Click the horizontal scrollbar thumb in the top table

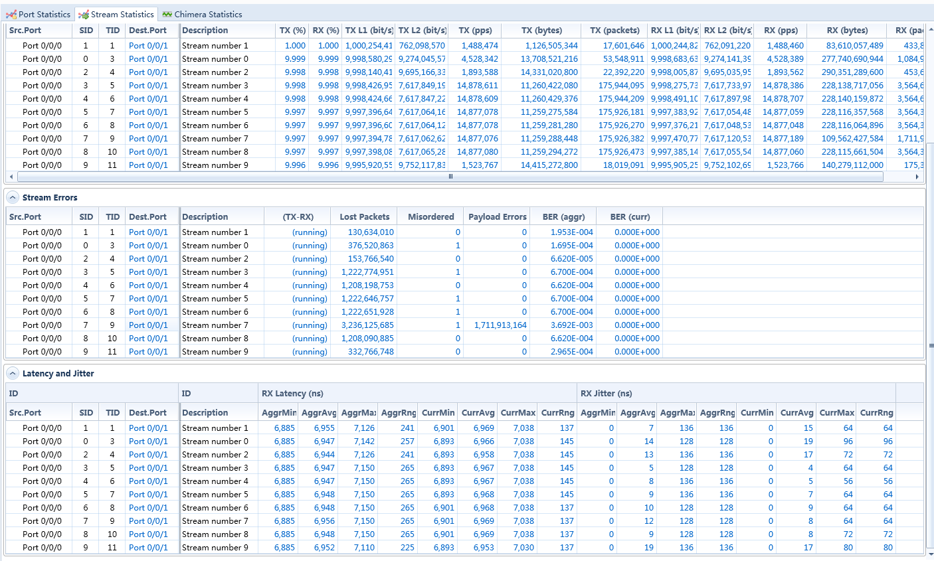click(450, 177)
